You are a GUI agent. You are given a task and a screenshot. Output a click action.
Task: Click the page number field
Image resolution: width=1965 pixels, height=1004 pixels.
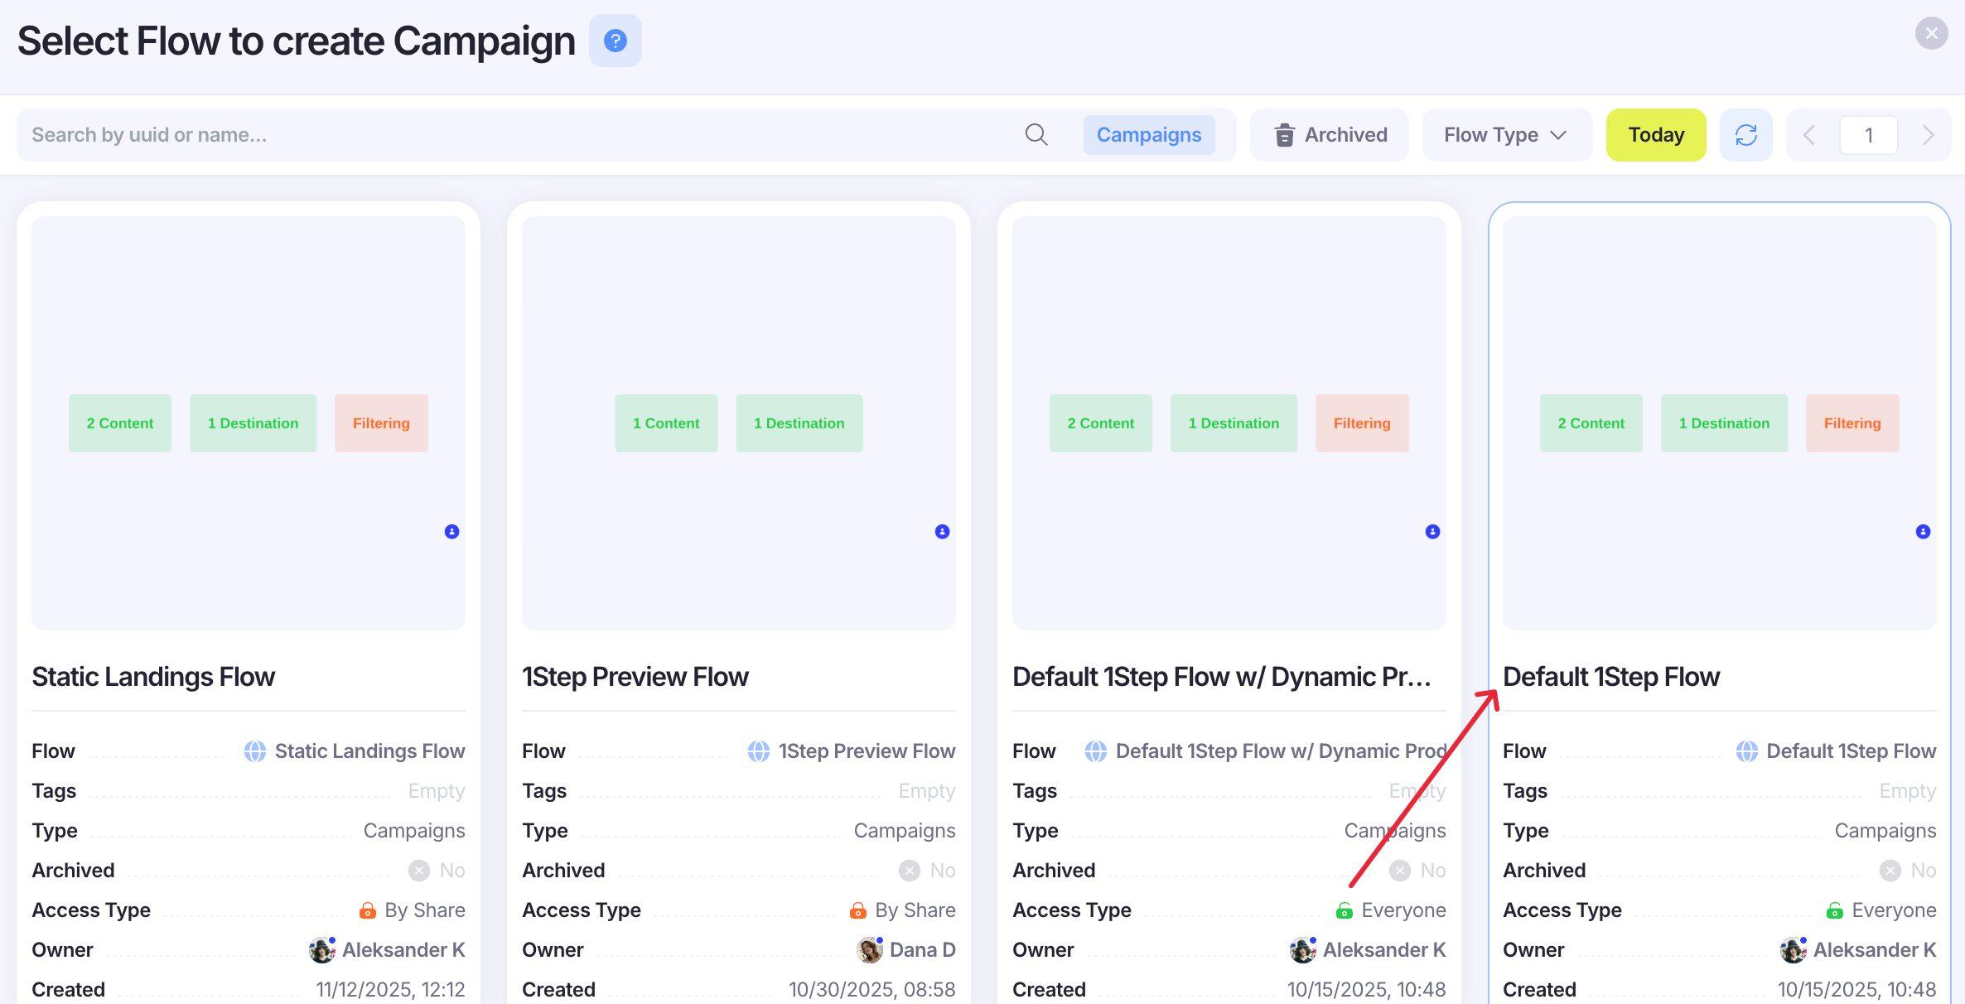coord(1868,135)
